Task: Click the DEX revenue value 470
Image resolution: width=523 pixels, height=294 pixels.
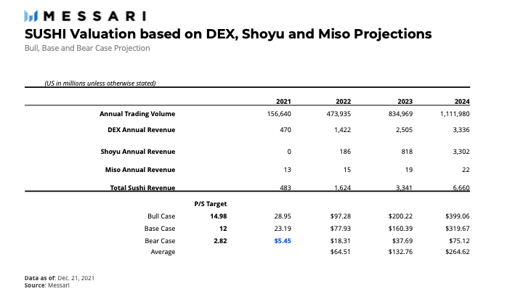Action: 285,130
